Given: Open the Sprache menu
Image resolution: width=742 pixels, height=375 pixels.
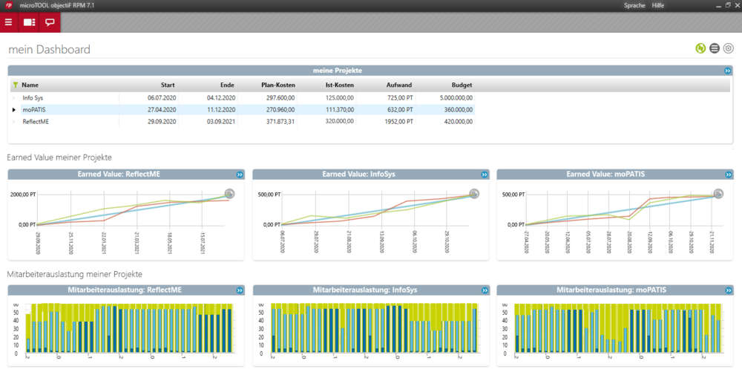Looking at the screenshot, I should point(634,5).
